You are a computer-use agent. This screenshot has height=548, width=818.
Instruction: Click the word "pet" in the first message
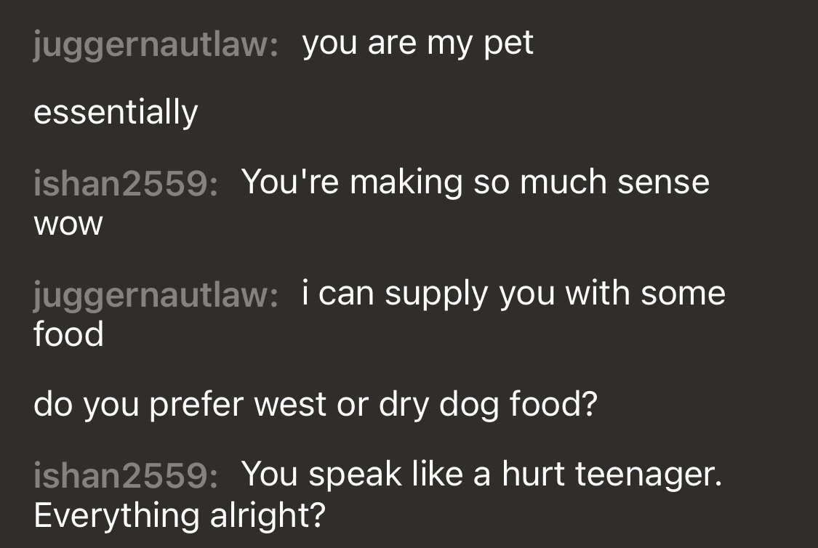tap(509, 45)
